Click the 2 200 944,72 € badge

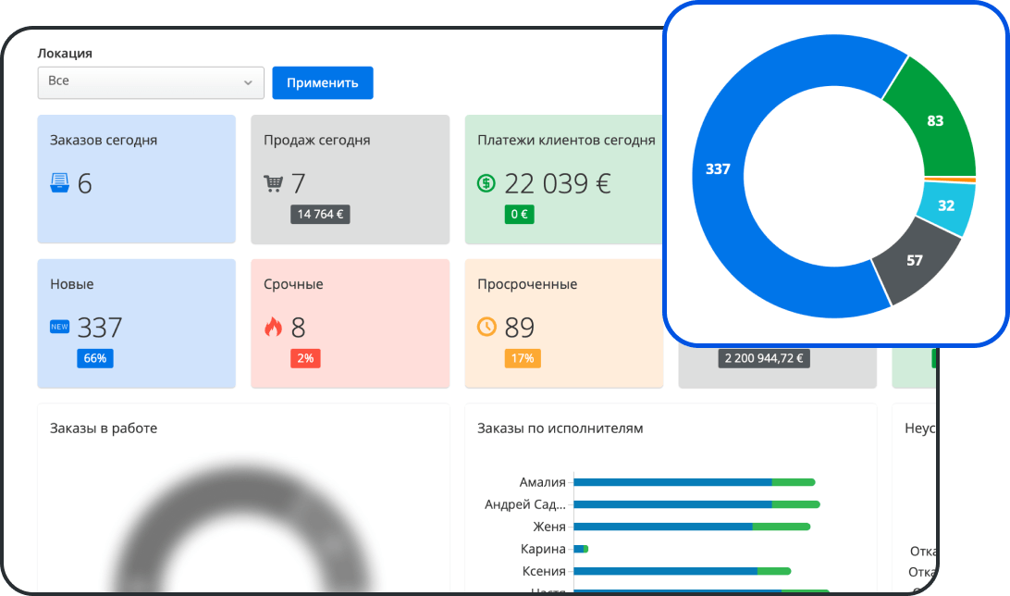764,358
